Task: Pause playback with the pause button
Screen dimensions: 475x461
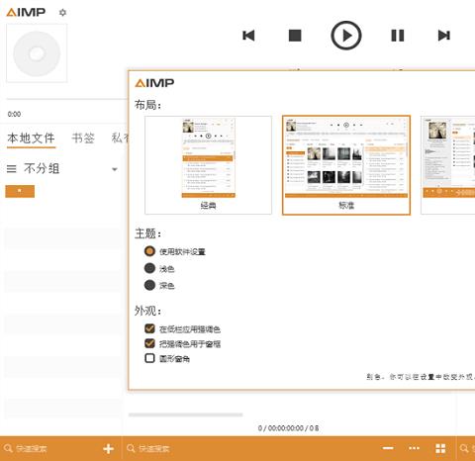Action: click(x=398, y=36)
